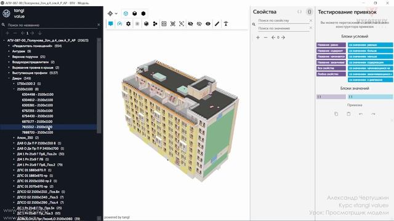Click the 'Название содержит' condition block
Screen dimensions: 394x221
click(331, 50)
